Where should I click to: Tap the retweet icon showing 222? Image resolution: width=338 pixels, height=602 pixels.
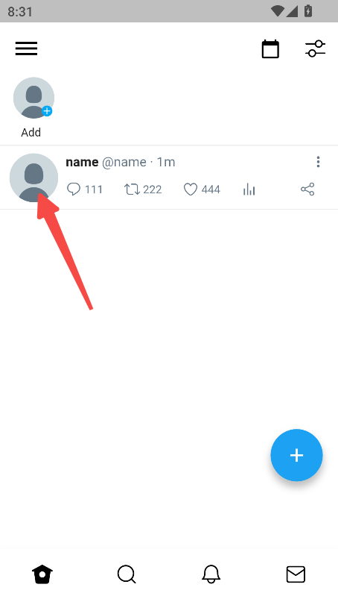pyautogui.click(x=133, y=189)
